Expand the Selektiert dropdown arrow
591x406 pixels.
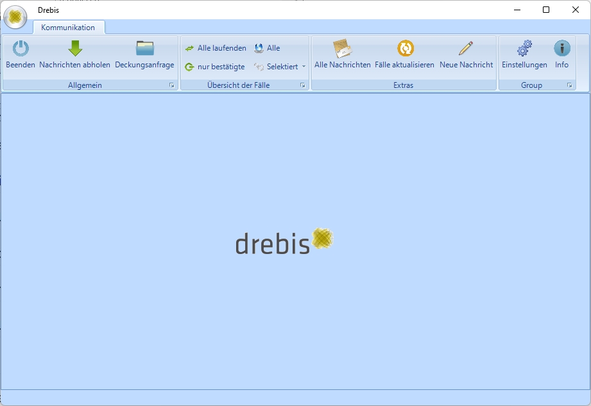tap(304, 67)
